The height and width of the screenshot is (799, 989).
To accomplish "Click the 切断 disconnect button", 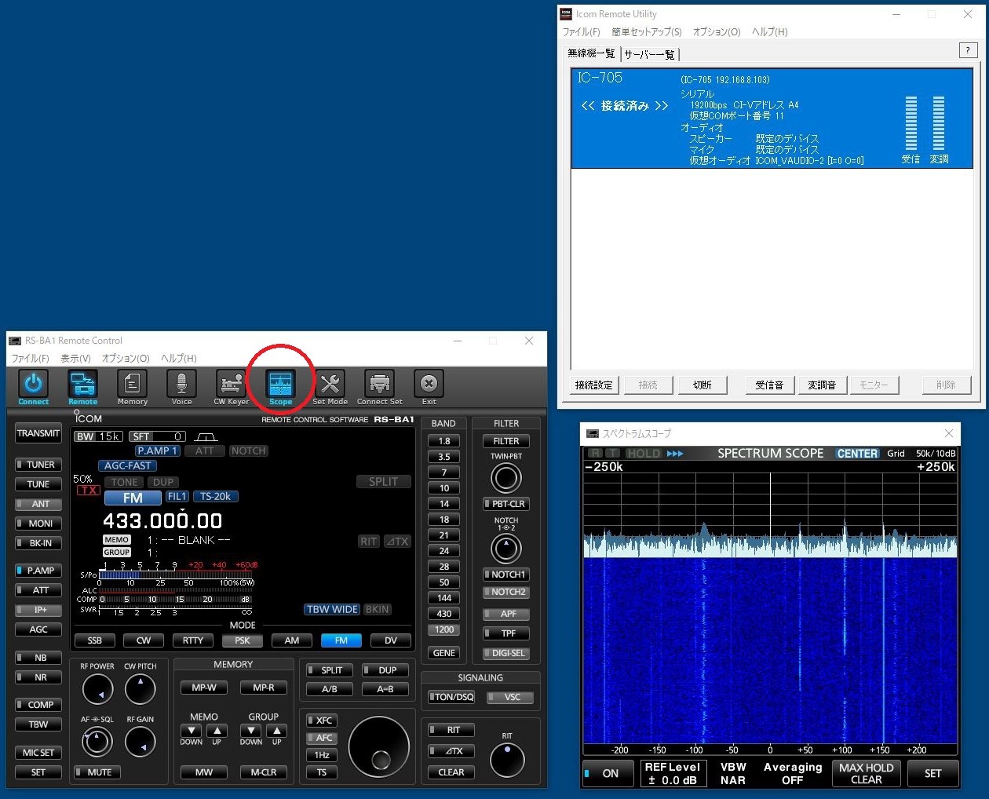I will tap(702, 385).
